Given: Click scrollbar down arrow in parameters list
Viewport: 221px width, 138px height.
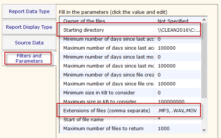Looking at the screenshot, I should coord(204,130).
